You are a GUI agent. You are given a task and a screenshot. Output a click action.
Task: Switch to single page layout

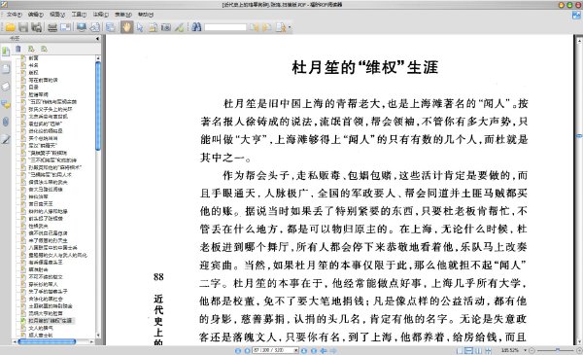(x=460, y=350)
